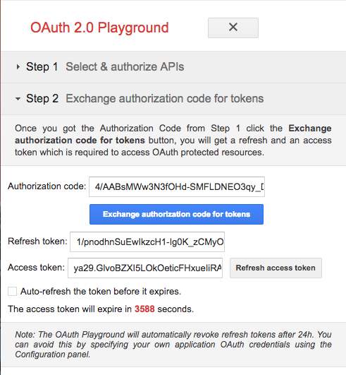Click the instructions paragraph starting 'Once you got'
This screenshot has width=346, height=375.
[x=173, y=140]
